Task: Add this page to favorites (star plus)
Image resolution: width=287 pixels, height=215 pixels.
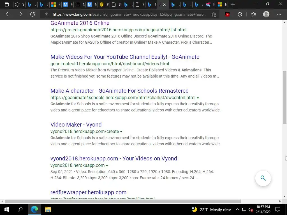Action: (214, 14)
